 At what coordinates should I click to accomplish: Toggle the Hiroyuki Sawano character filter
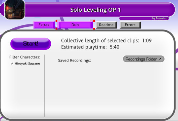(25, 64)
